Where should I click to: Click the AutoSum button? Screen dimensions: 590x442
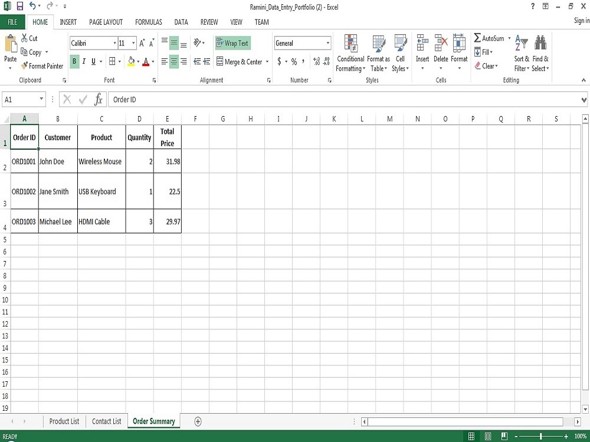(489, 38)
